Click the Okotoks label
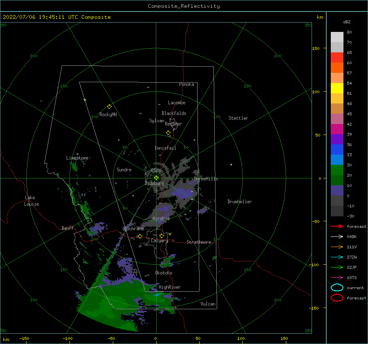The height and width of the screenshot is (344, 368). click(x=164, y=273)
